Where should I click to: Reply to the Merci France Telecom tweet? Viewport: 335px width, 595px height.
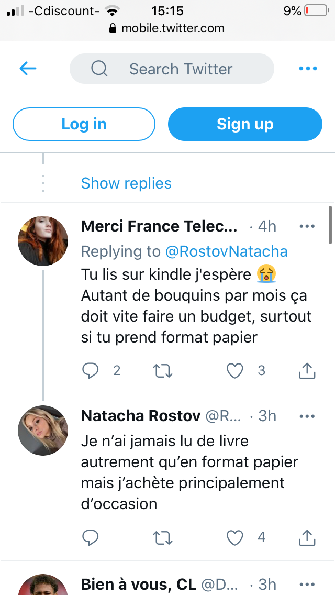(x=91, y=371)
